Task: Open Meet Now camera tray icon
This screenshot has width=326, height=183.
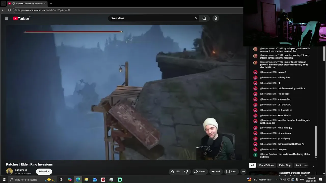Action: [281, 180]
